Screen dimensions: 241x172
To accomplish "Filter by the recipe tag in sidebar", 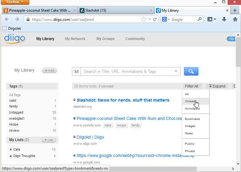I will pyautogui.click(x=14, y=124).
